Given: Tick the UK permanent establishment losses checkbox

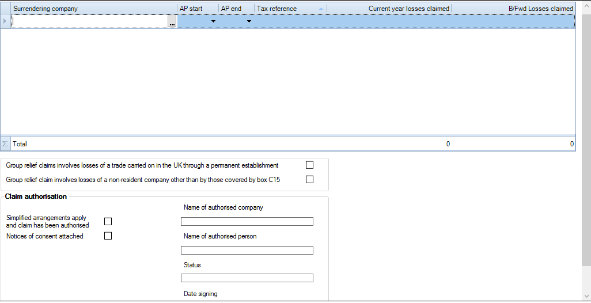Looking at the screenshot, I should coord(309,165).
